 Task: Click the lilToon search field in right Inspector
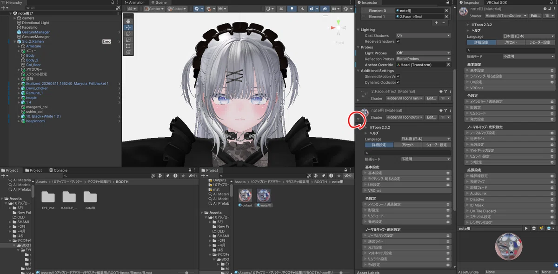[x=511, y=50]
